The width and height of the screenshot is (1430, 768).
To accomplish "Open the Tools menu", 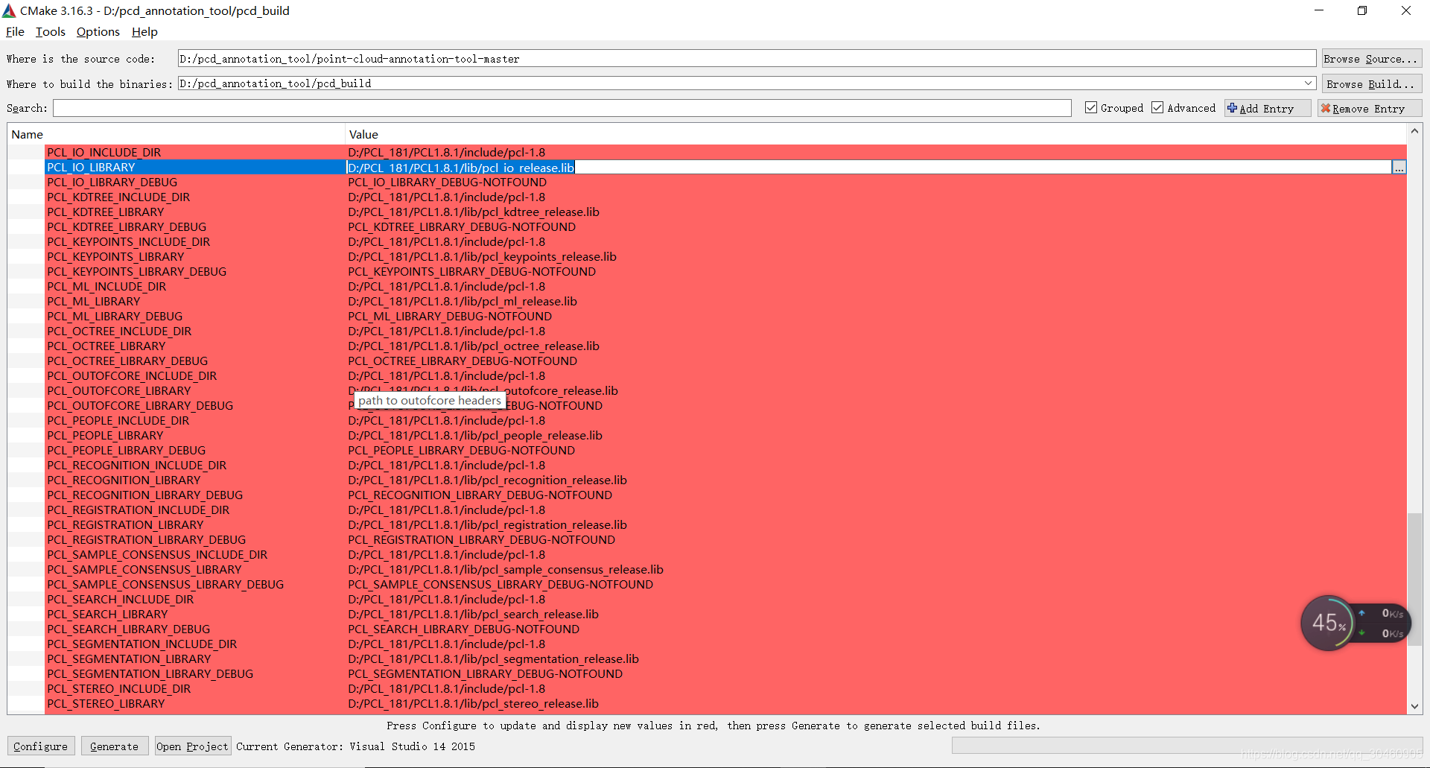I will (51, 31).
